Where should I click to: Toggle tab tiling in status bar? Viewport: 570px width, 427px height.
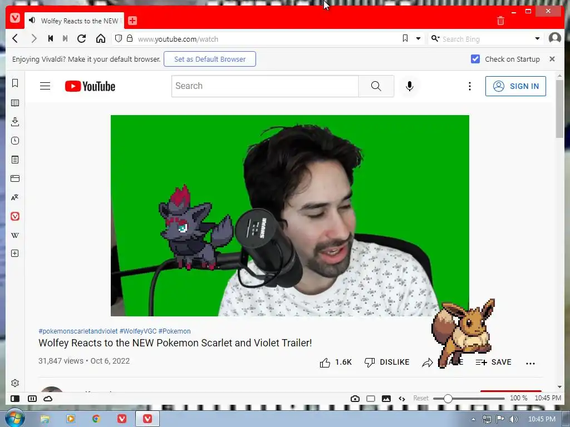[x=32, y=399]
